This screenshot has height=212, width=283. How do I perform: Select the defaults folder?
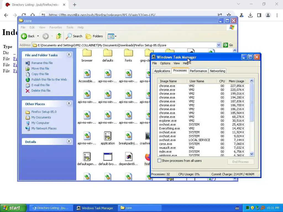[x=108, y=55]
